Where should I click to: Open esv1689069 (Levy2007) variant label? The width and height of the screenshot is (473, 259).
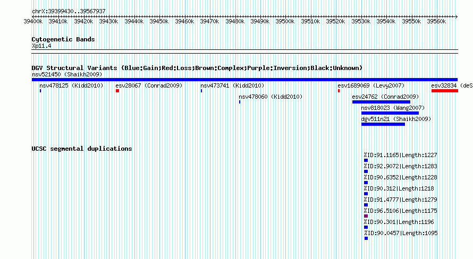click(x=371, y=85)
